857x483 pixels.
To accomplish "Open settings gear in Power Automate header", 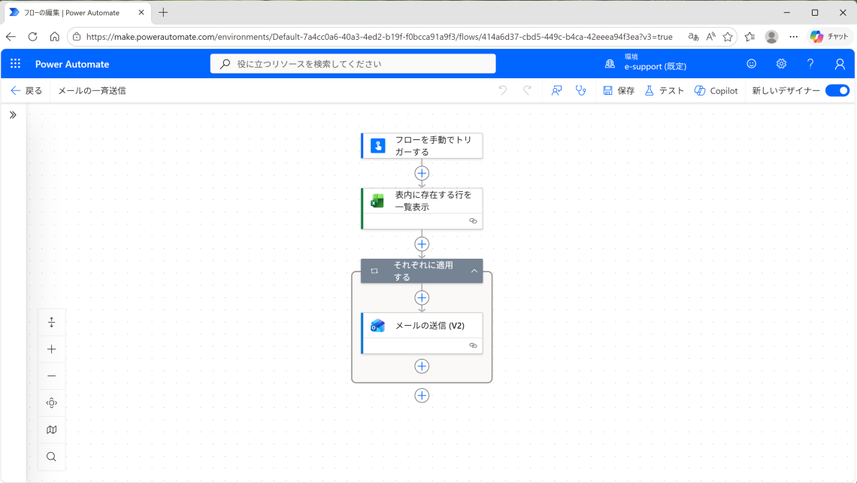I will click(781, 64).
